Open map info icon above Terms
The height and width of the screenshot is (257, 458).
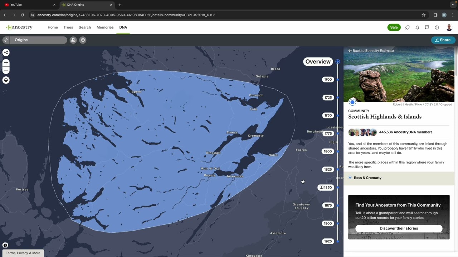coord(5,245)
